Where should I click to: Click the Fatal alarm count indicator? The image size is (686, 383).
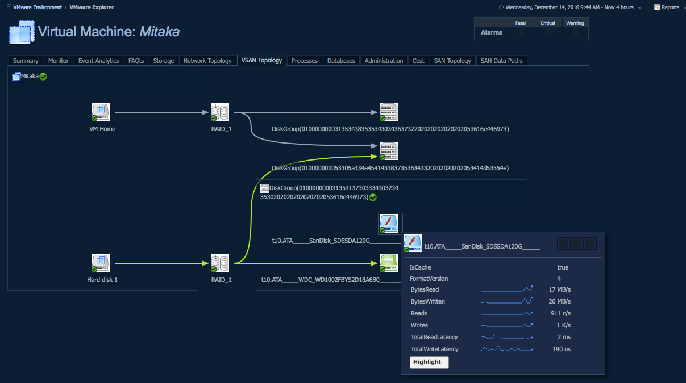pos(521,32)
